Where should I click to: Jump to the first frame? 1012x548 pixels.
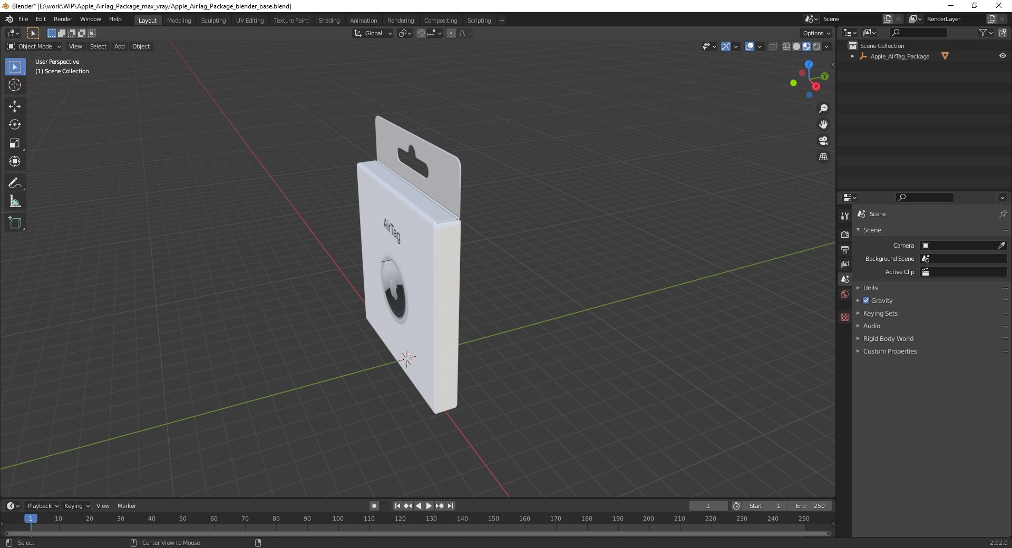click(397, 506)
